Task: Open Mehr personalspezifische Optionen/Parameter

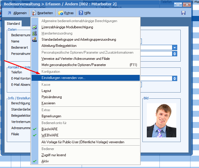Action: 74,65
